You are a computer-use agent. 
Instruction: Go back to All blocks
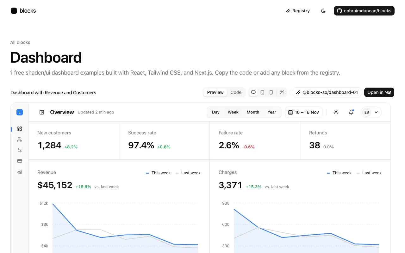20,42
